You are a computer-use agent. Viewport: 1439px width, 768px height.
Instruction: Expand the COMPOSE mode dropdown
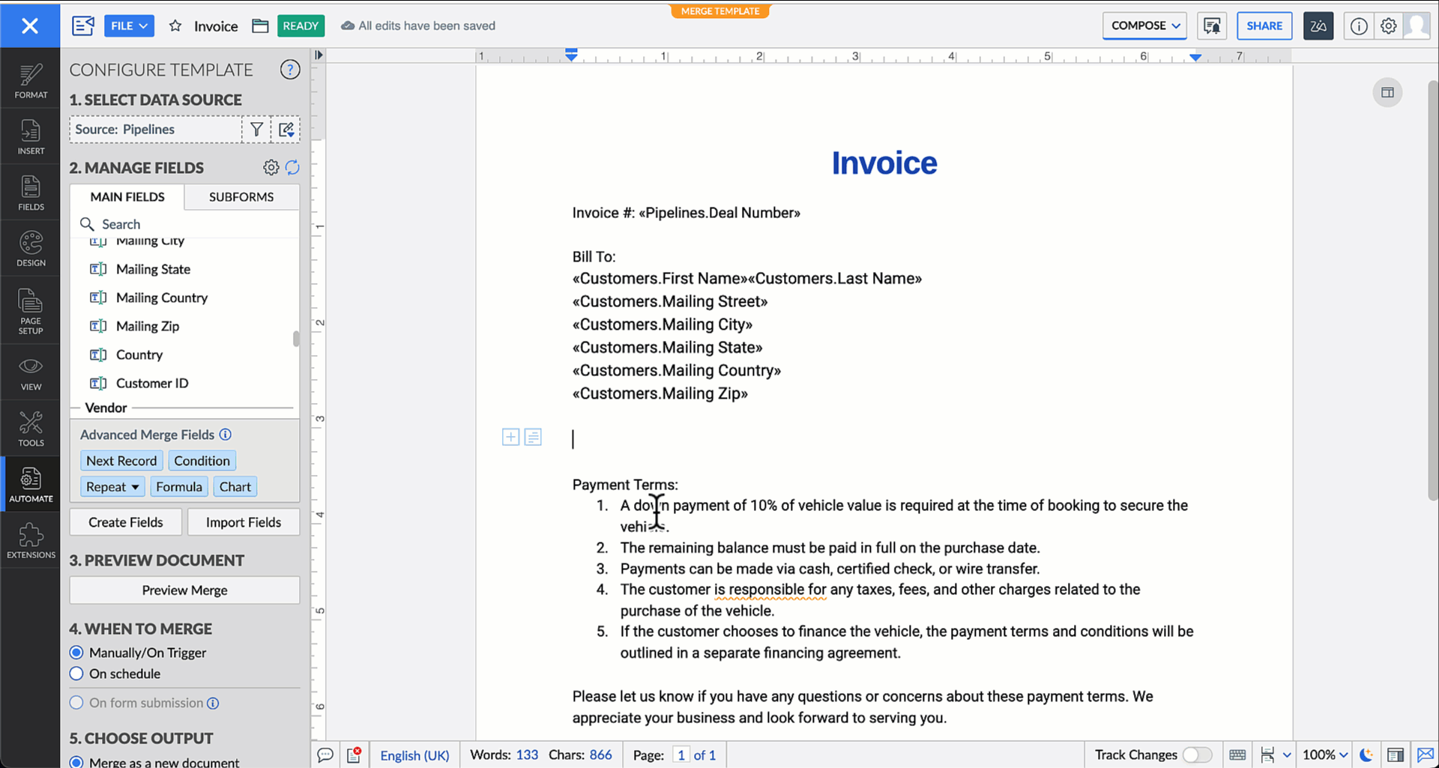(1144, 26)
